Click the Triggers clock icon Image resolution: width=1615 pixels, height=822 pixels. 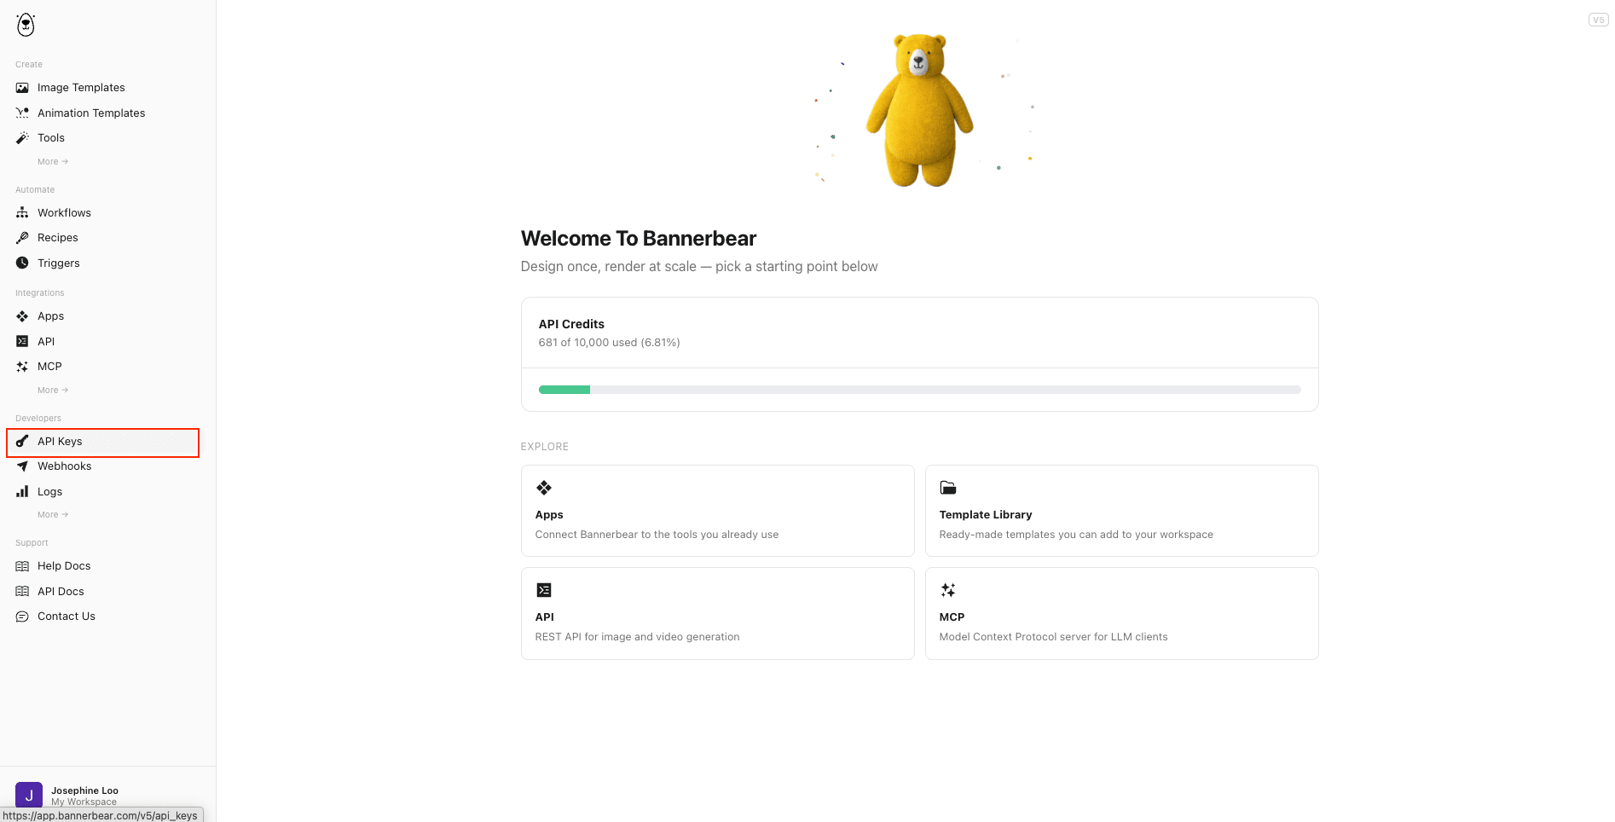22,263
